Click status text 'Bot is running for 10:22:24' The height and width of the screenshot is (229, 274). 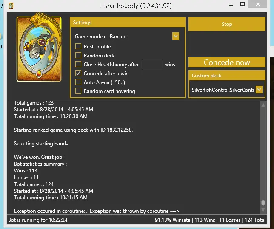point(38,220)
